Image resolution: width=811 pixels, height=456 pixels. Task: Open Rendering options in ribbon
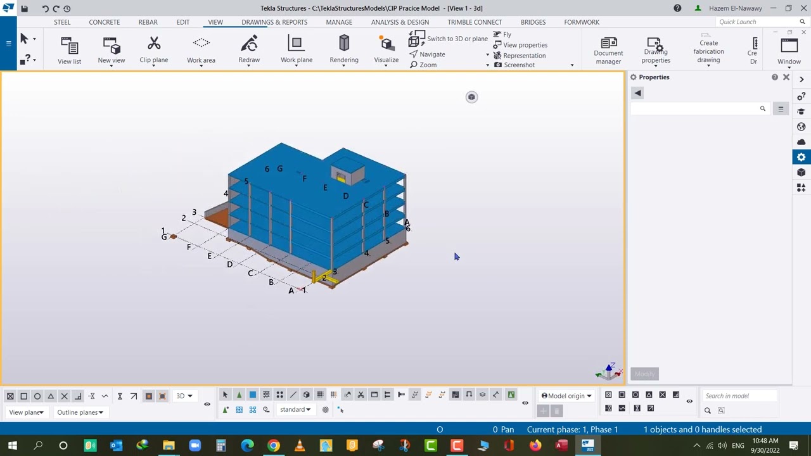[344, 51]
